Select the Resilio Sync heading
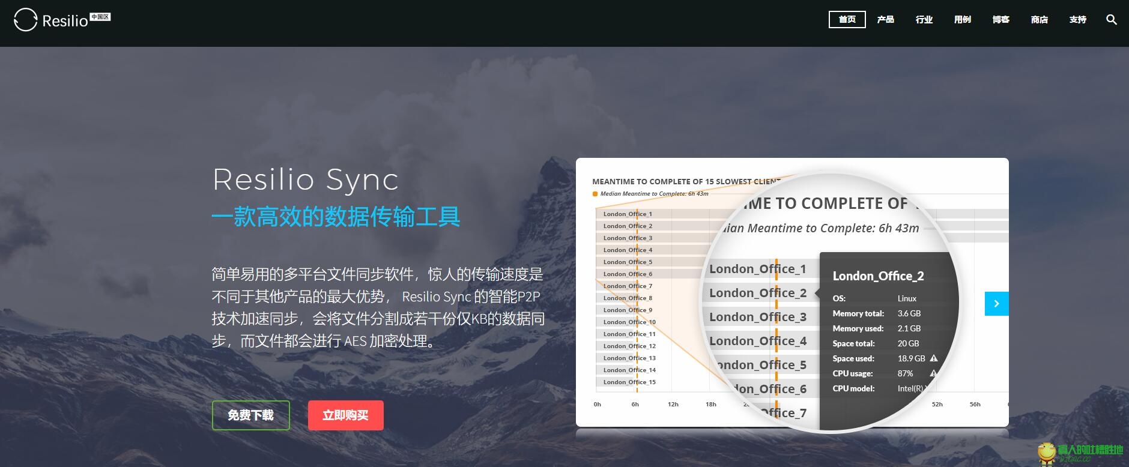Screen dimensions: 1129x467 point(306,179)
